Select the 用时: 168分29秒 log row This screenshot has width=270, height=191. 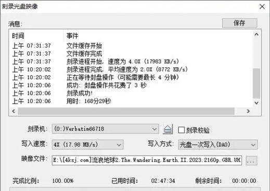click(x=131, y=101)
